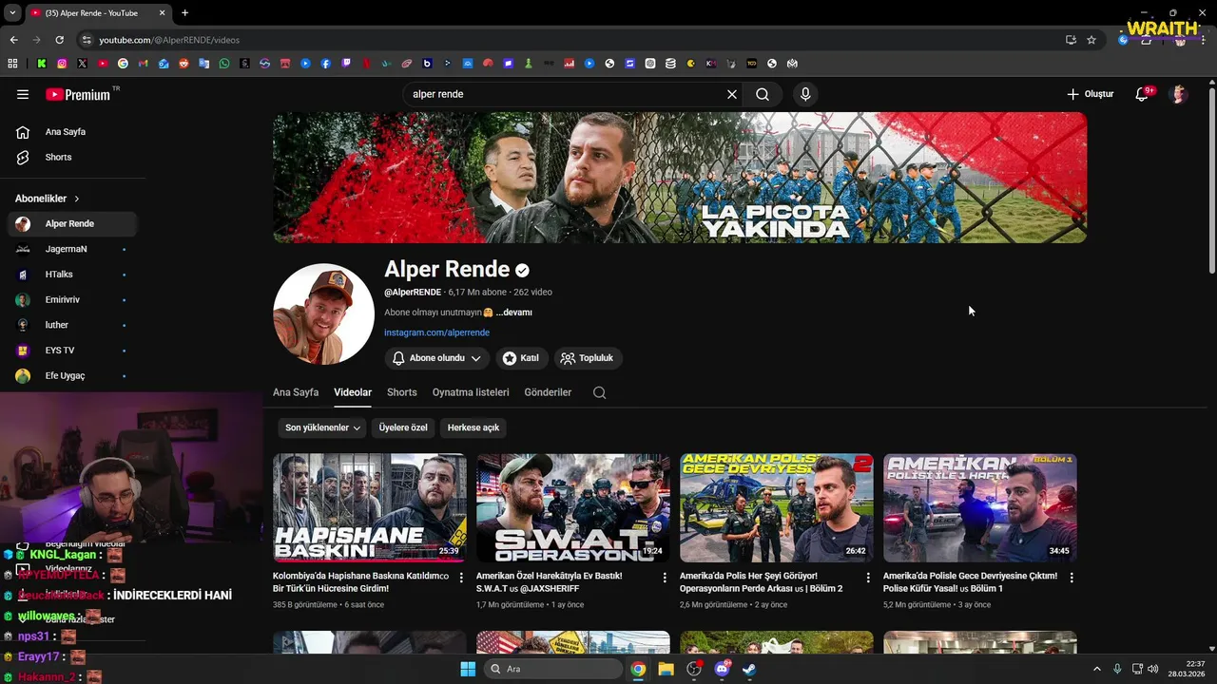Open Amerikan Polisi Gece Devriyesi 2 thumbnail
Image resolution: width=1217 pixels, height=684 pixels.
777,507
